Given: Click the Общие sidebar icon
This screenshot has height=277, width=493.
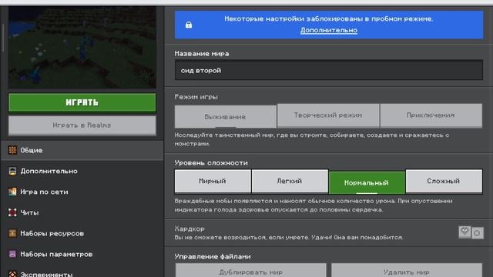Looking at the screenshot, I should coord(12,150).
